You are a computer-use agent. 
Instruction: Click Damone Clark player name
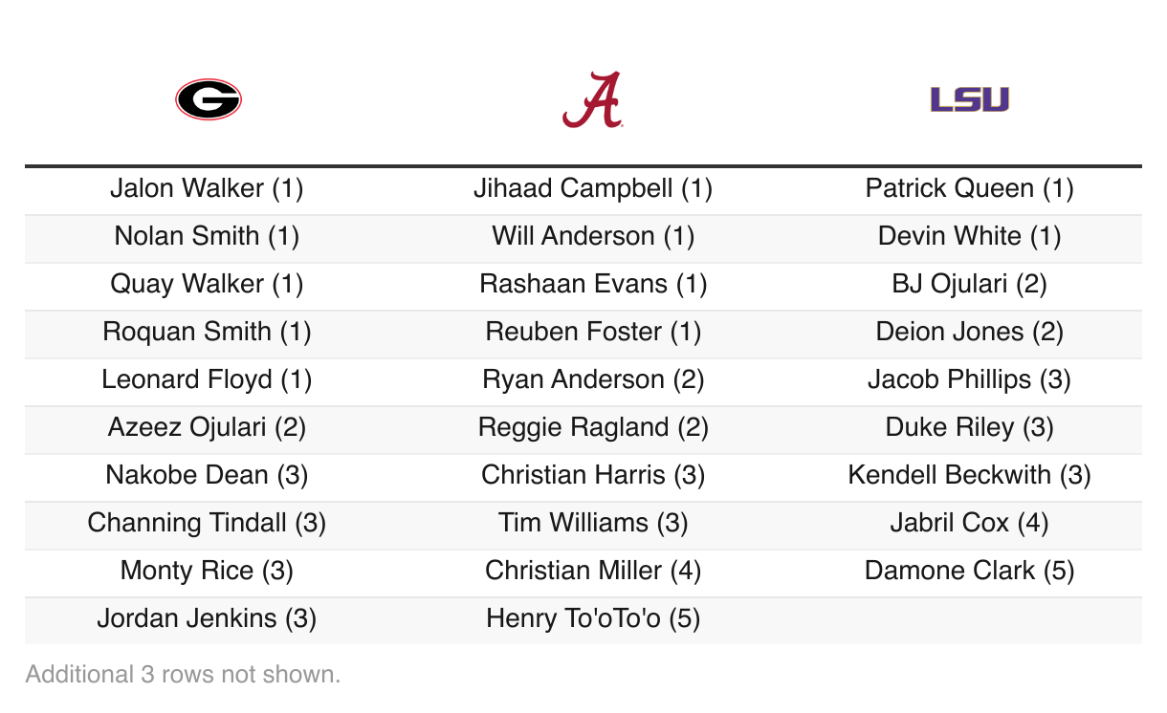[969, 571]
